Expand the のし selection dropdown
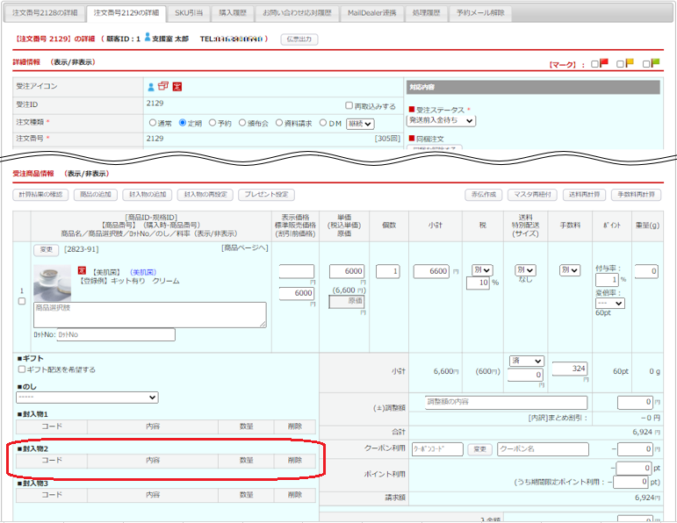 87,398
